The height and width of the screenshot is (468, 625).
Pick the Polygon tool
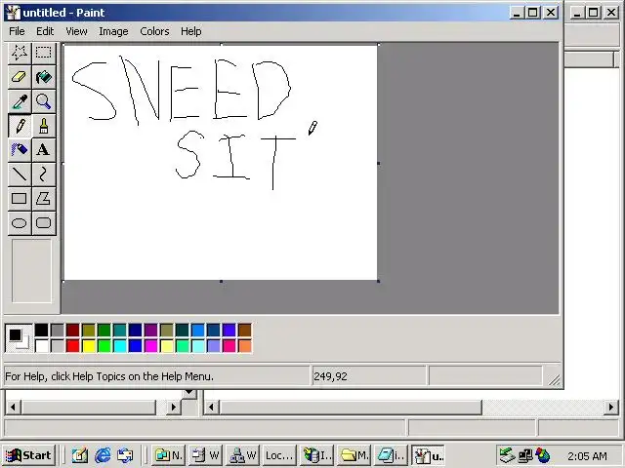(x=43, y=199)
